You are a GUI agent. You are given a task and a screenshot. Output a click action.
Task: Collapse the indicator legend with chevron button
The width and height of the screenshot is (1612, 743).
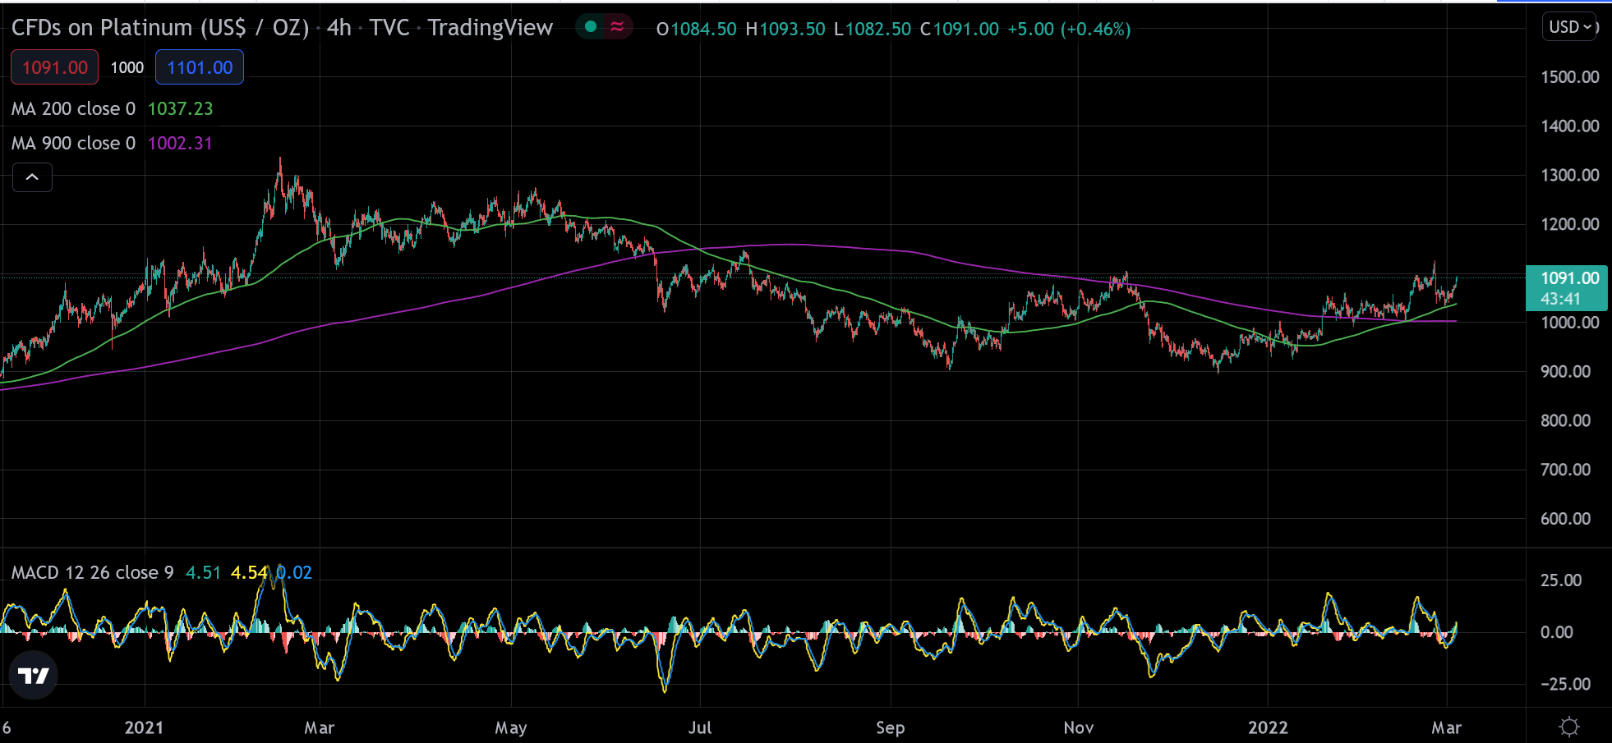pyautogui.click(x=32, y=177)
